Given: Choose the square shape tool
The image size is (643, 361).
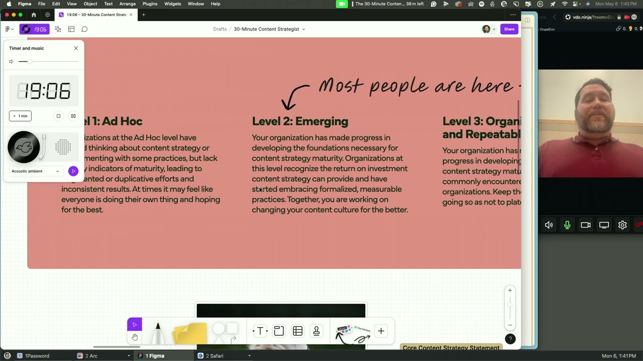Looking at the screenshot, I should (232, 328).
